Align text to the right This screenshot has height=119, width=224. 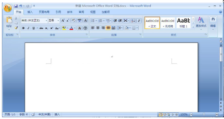point(103,28)
